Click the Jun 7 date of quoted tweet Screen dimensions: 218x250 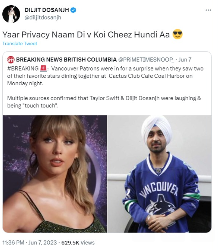185,60
